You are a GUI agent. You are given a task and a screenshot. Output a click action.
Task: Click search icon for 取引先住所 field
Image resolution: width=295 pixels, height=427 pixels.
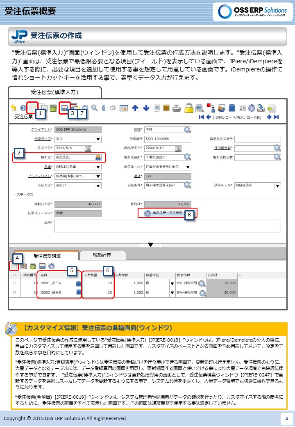(187, 157)
